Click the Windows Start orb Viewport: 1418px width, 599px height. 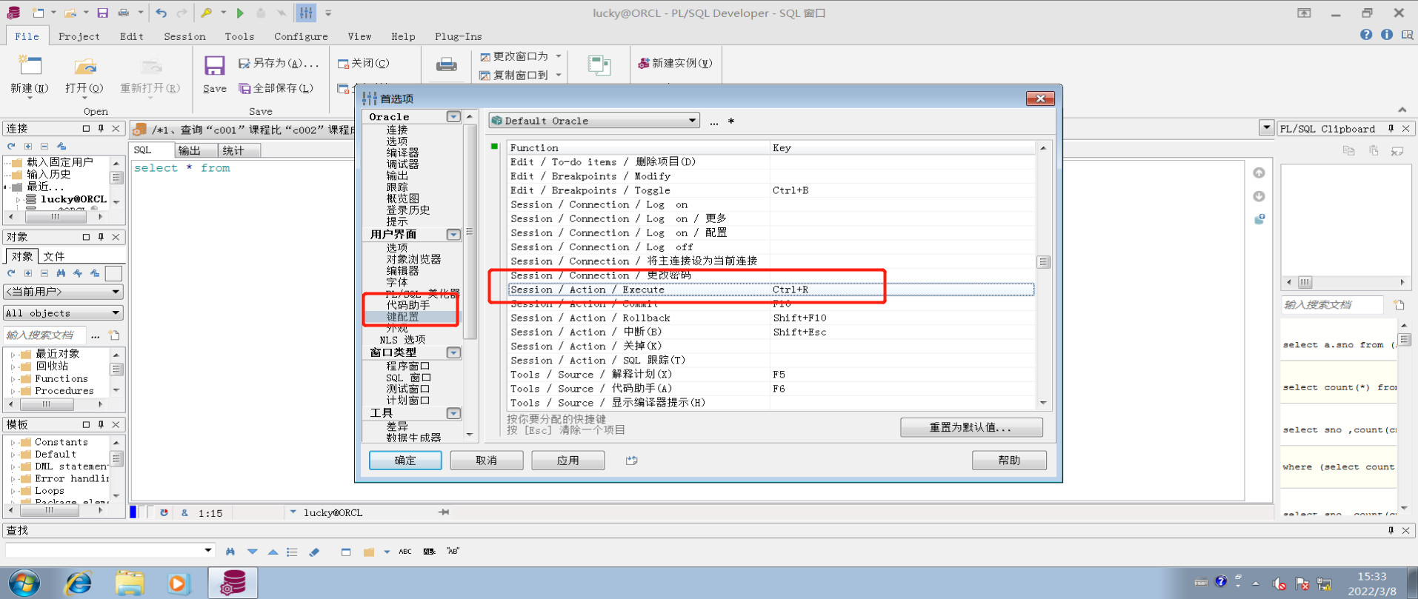[x=24, y=583]
